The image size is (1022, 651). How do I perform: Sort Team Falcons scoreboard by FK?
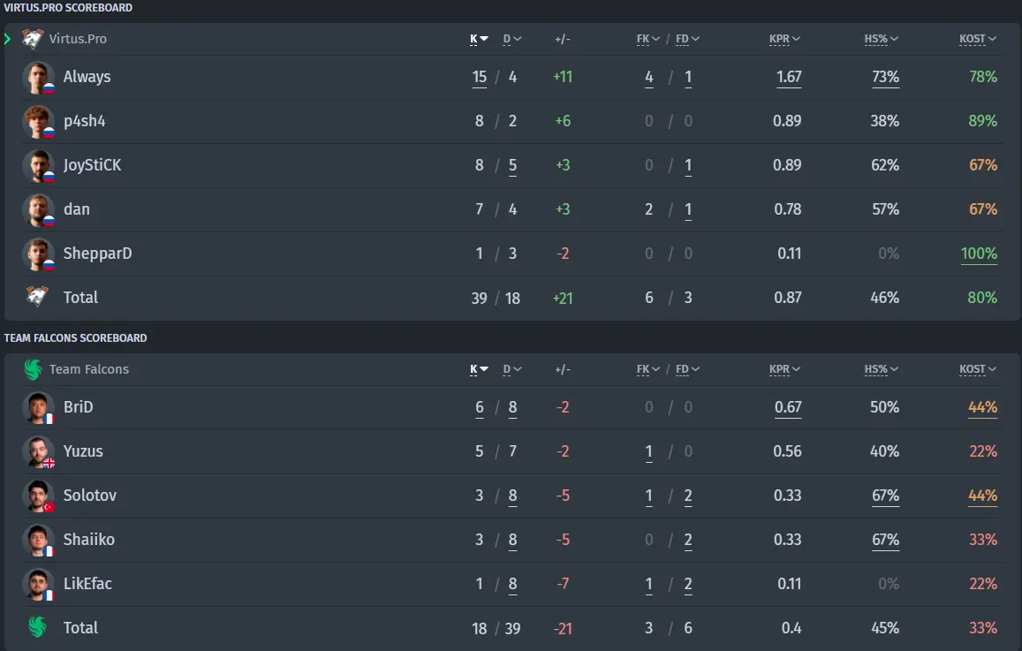click(x=647, y=369)
